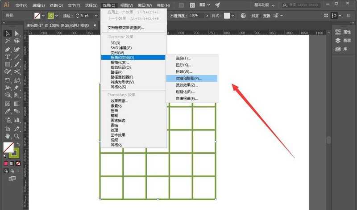Image resolution: width=357 pixels, height=210 pixels.
Task: Open the 文件(F) menu
Action: pyautogui.click(x=21, y=5)
